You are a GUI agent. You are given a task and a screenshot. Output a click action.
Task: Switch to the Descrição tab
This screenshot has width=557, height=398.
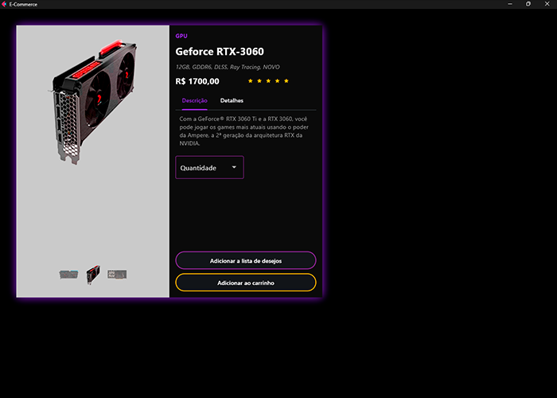coord(195,100)
